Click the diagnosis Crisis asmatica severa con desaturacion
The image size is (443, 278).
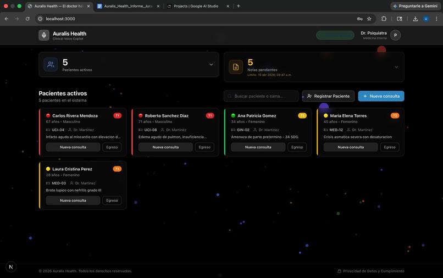point(358,137)
